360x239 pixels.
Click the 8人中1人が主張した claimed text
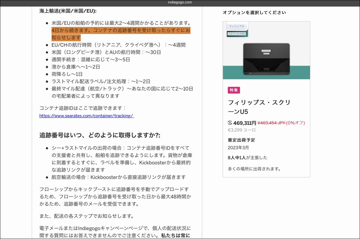(x=247, y=157)
